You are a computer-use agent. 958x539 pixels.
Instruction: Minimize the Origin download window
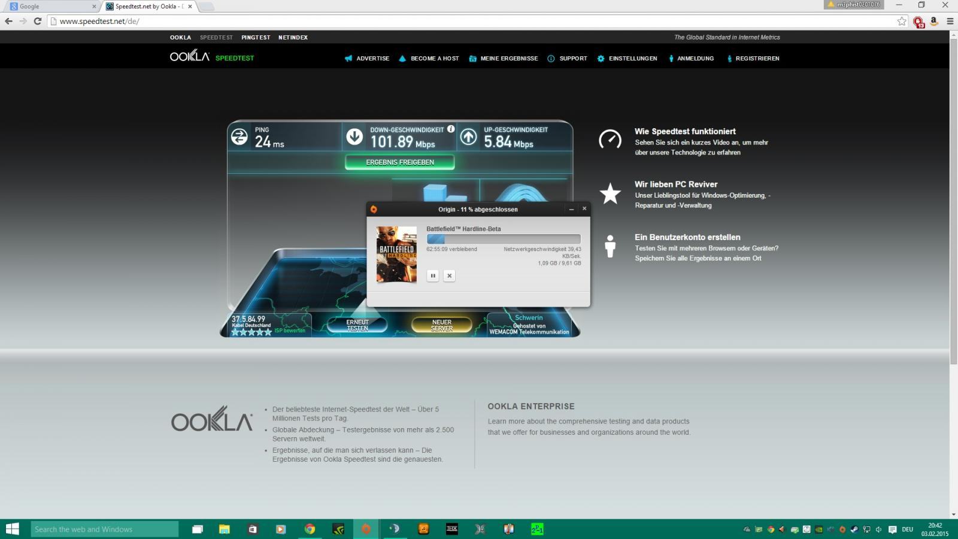(571, 209)
